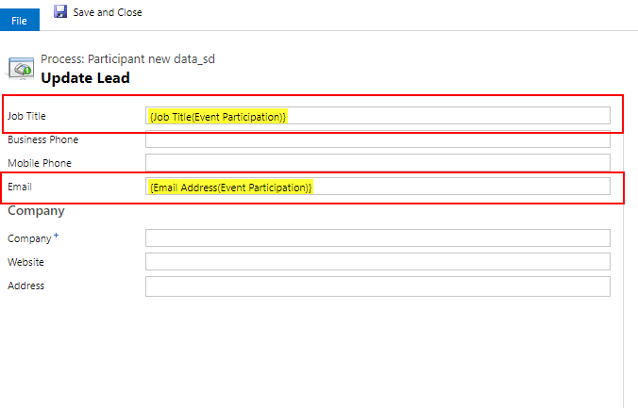
Task: Click into the Email input field
Action: tap(378, 187)
